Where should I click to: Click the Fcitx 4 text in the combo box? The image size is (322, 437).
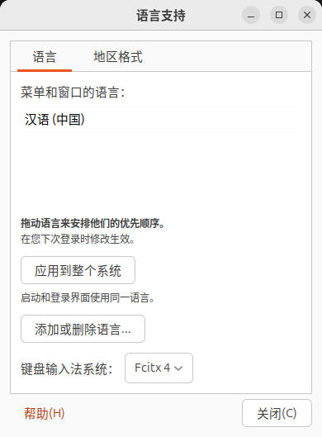pyautogui.click(x=153, y=368)
